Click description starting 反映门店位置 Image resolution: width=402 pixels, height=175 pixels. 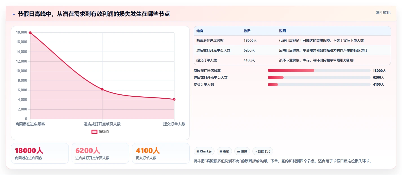[x=323, y=50]
